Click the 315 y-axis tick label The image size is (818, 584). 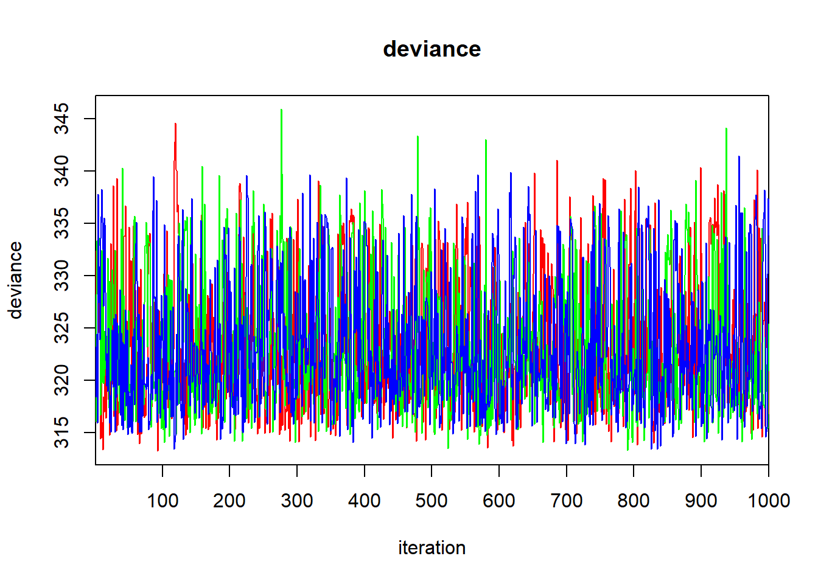point(62,433)
